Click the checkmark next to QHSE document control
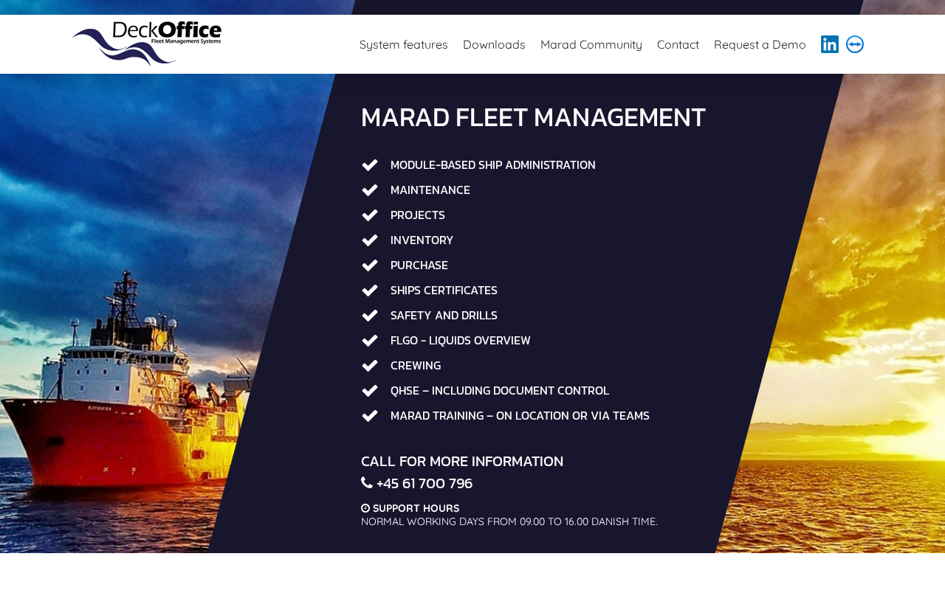The height and width of the screenshot is (590, 945). (x=370, y=391)
